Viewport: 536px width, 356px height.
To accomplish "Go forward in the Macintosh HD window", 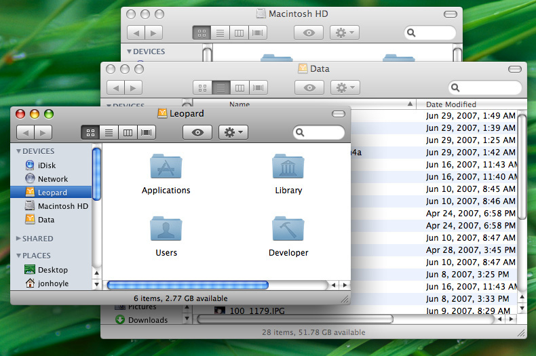I will 154,33.
